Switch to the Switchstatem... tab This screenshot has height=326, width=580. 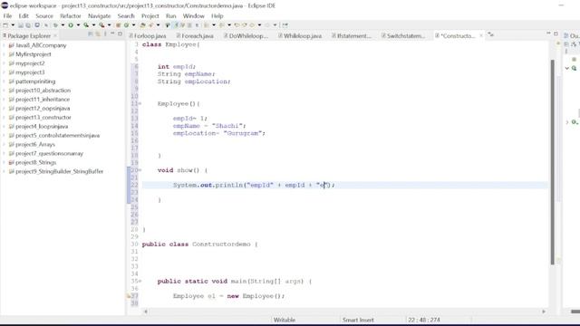pos(403,36)
